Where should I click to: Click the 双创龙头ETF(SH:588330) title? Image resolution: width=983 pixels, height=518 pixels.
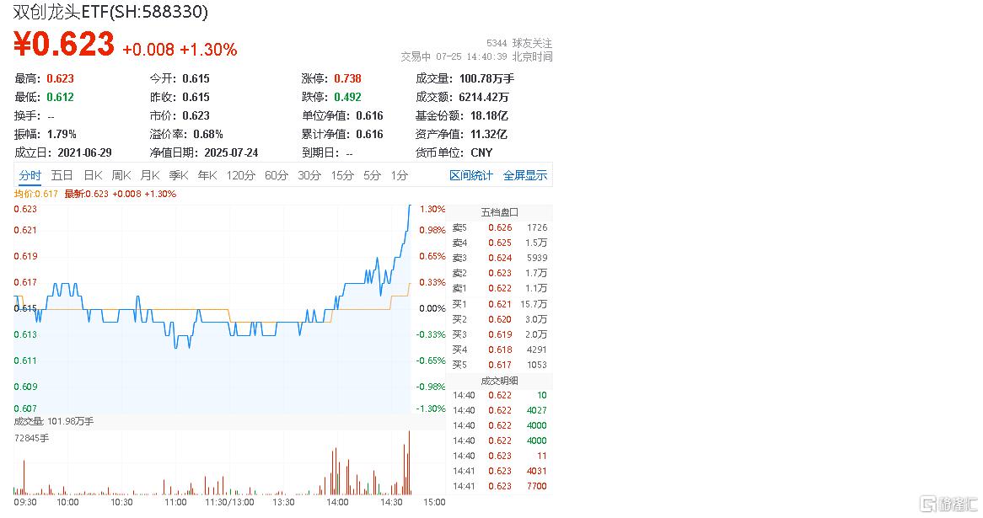click(110, 12)
